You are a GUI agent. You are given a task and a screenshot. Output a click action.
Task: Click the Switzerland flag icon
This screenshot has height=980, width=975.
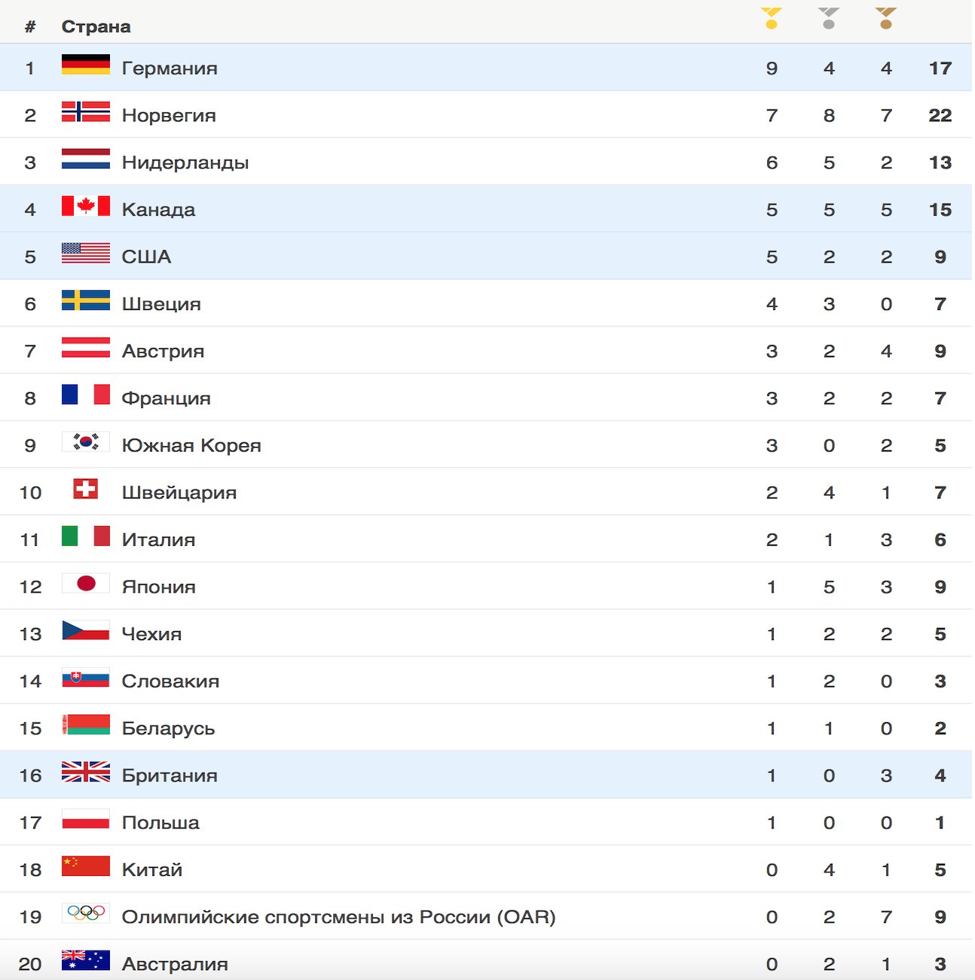point(86,488)
